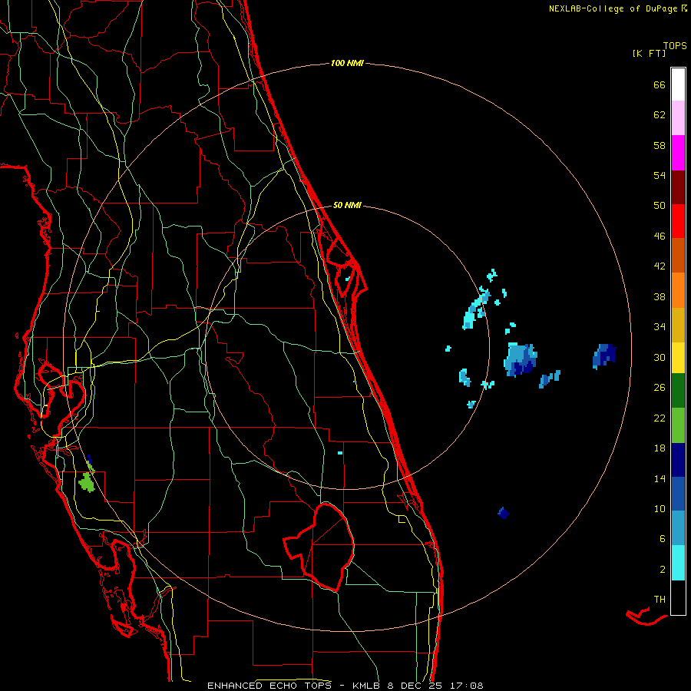Click the '10' legend value
Screen dimensions: 691x691
[x=660, y=509]
